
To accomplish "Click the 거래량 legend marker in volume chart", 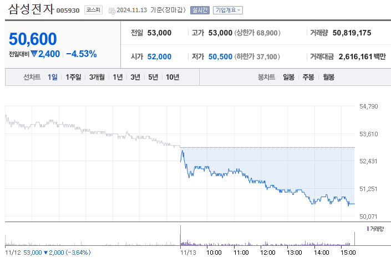I will coord(368,229).
